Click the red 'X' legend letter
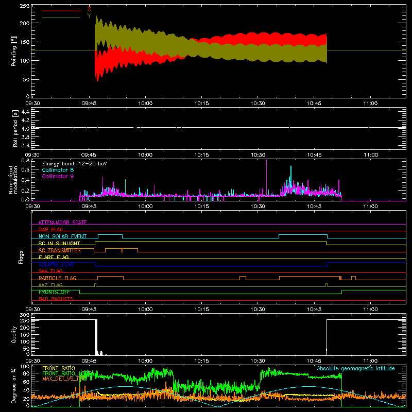The height and width of the screenshot is (412, 412). pos(89,9)
